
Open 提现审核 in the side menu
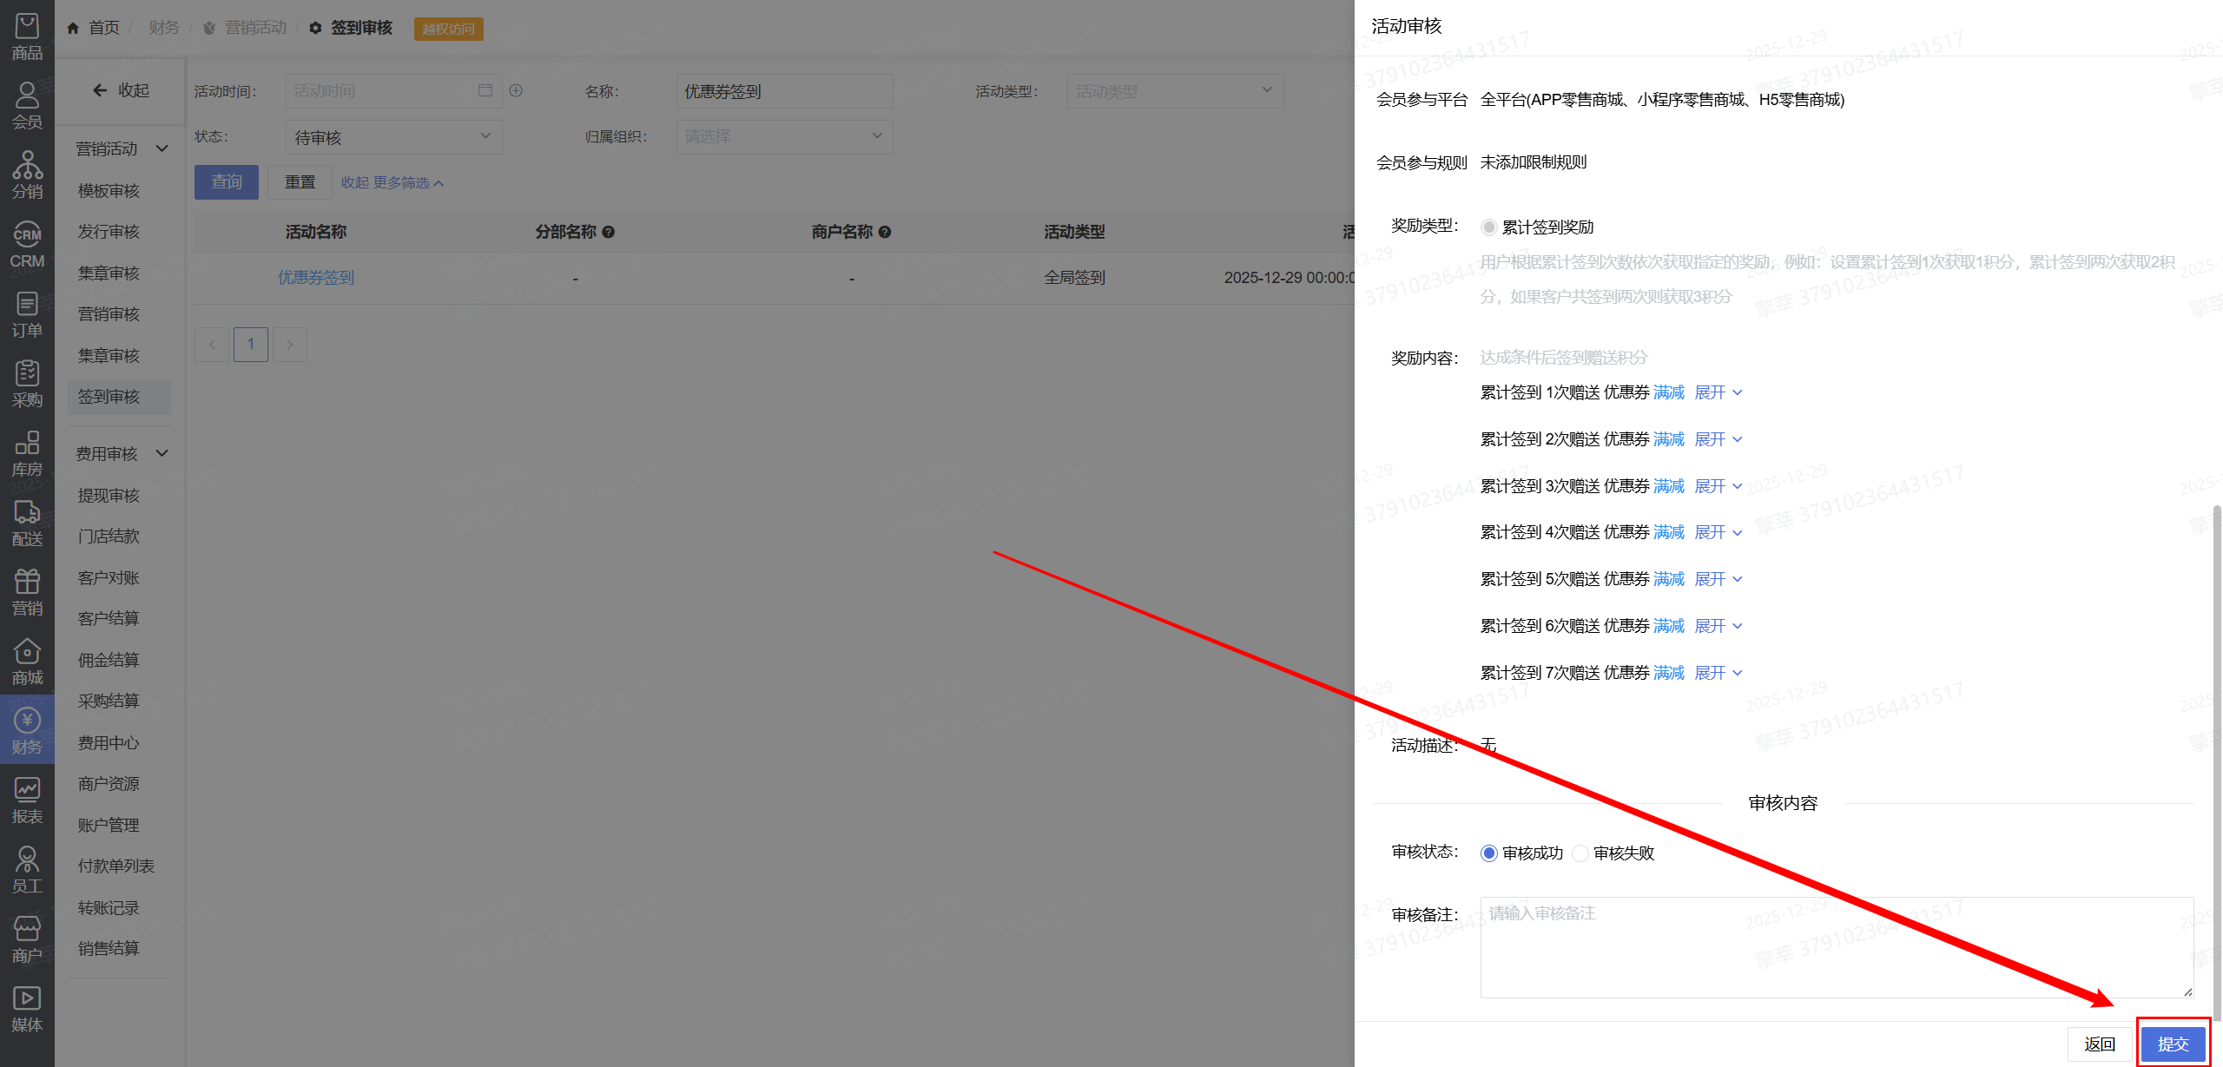tap(109, 495)
